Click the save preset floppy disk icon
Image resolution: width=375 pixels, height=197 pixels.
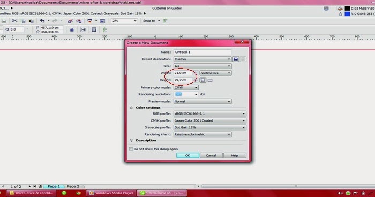click(x=236, y=59)
